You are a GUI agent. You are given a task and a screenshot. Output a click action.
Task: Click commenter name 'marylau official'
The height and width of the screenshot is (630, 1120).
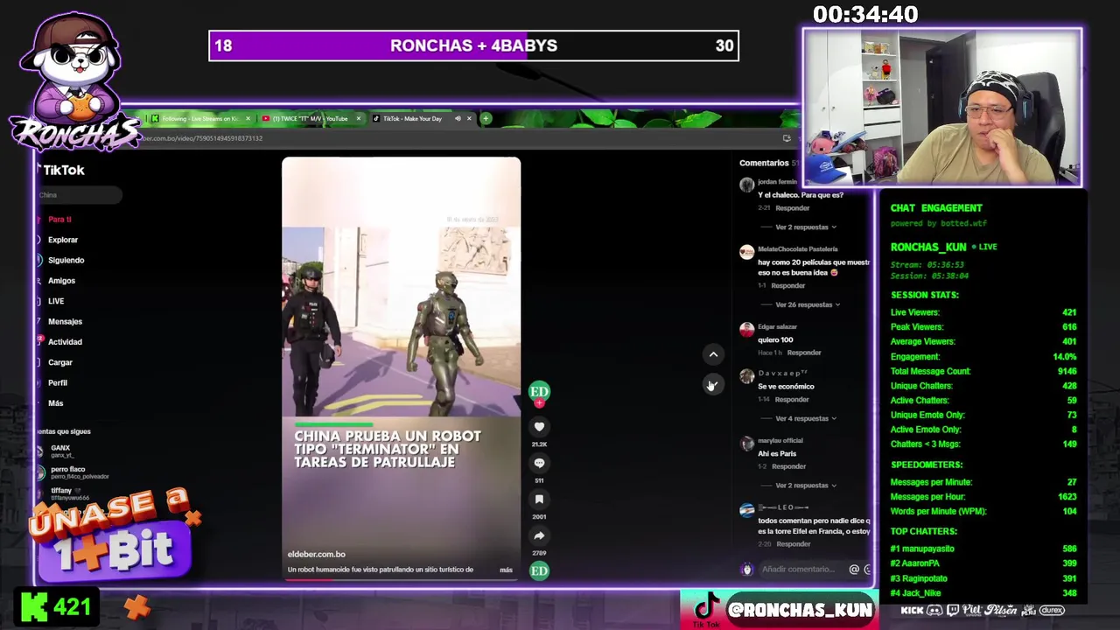[x=780, y=440]
